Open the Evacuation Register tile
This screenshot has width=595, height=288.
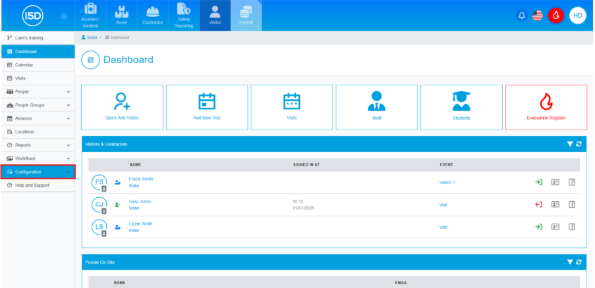tap(546, 107)
